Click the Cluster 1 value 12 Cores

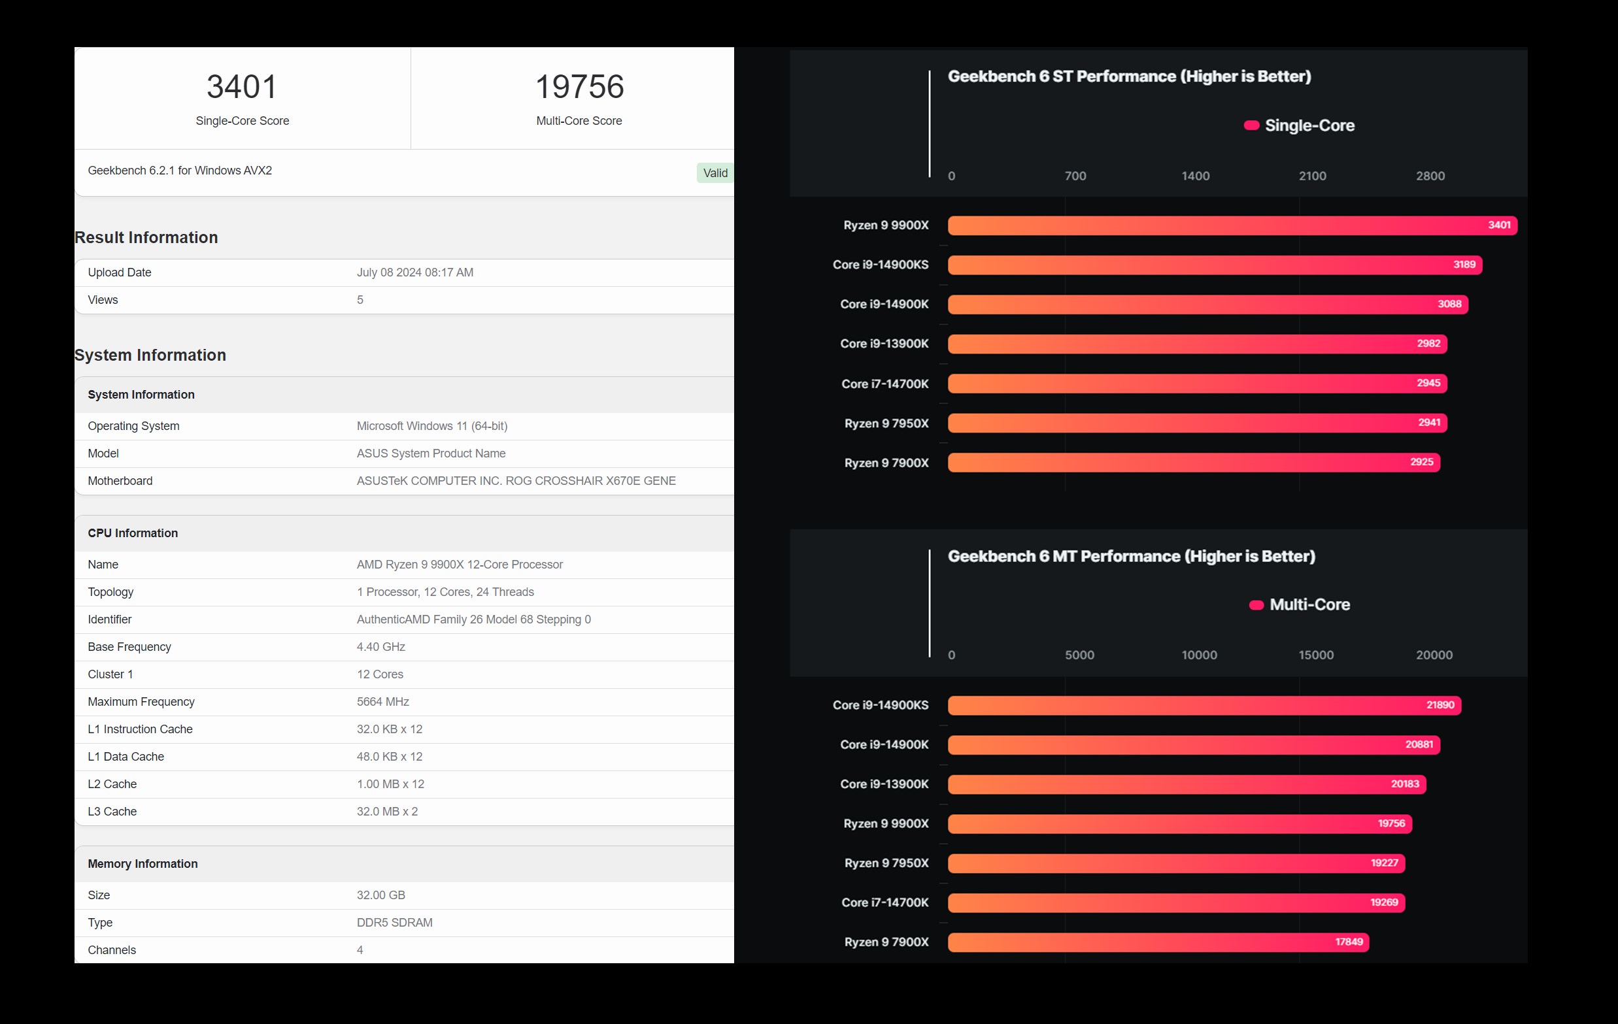point(380,674)
